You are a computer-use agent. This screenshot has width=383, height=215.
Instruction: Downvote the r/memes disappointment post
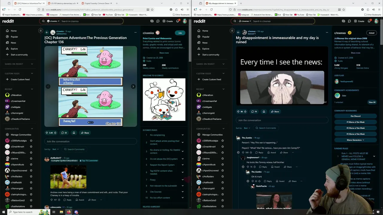pos(245,111)
